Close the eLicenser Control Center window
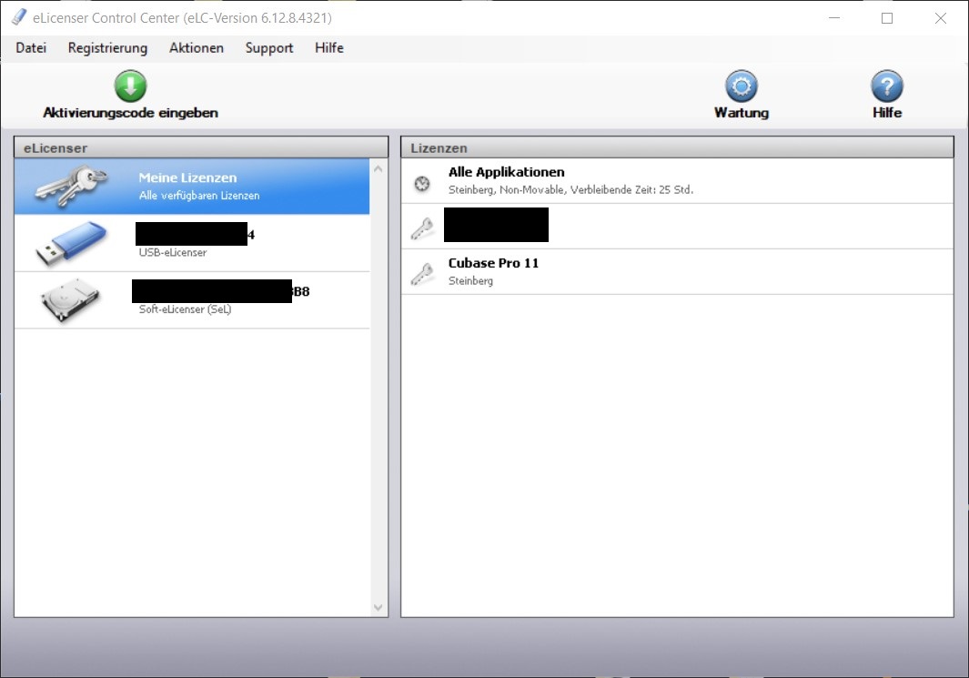 tap(941, 18)
